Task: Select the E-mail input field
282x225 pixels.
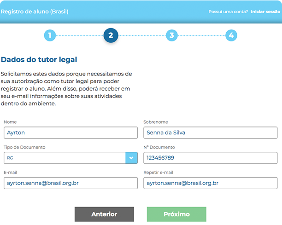Action: [x=70, y=183]
